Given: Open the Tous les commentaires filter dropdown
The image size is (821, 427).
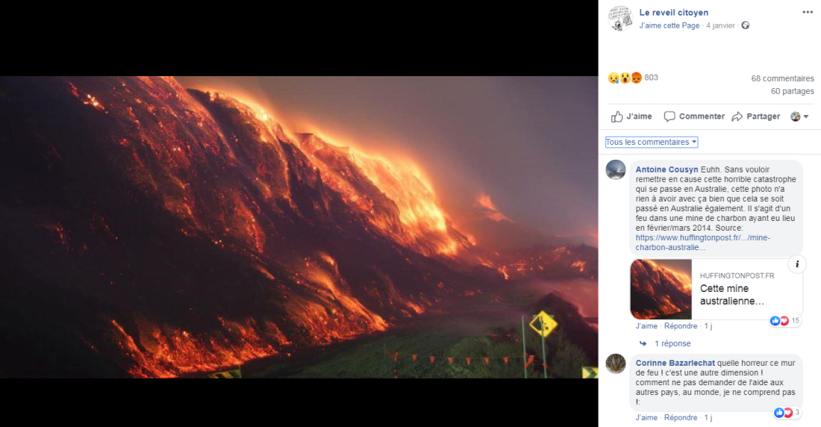Looking at the screenshot, I should [x=652, y=142].
